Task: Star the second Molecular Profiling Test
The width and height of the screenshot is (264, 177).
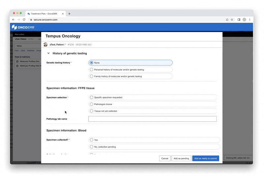Action: click(17, 66)
